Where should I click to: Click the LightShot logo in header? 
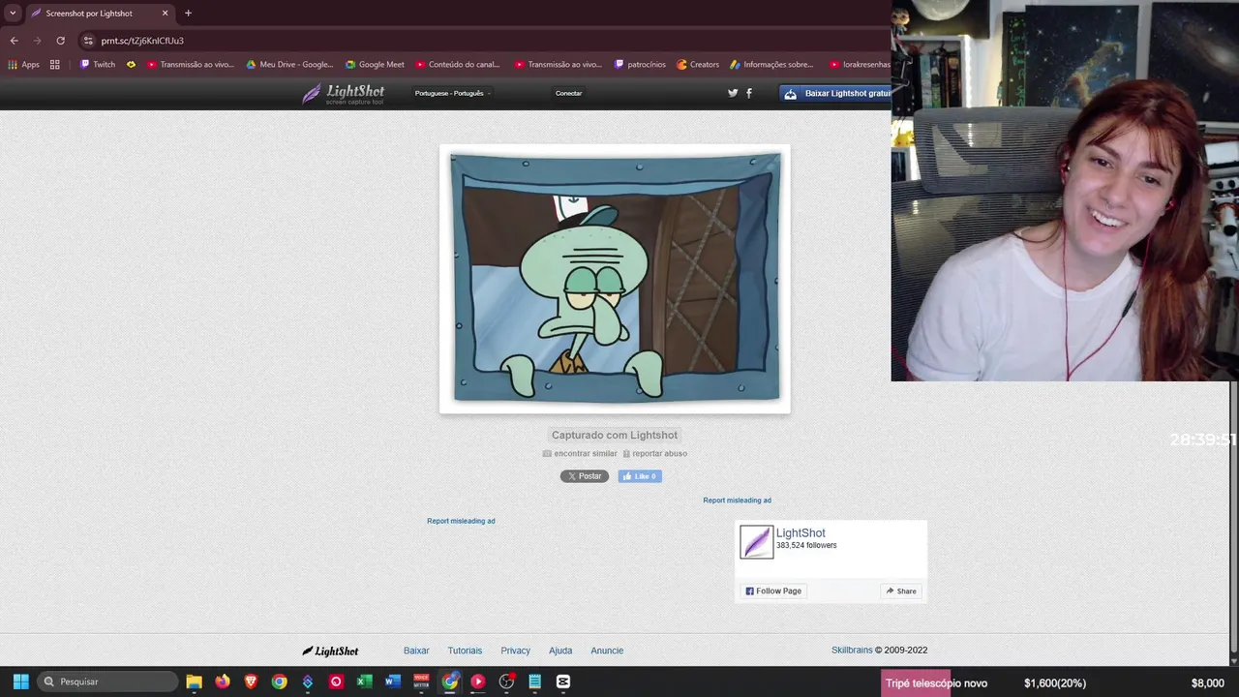point(343,93)
